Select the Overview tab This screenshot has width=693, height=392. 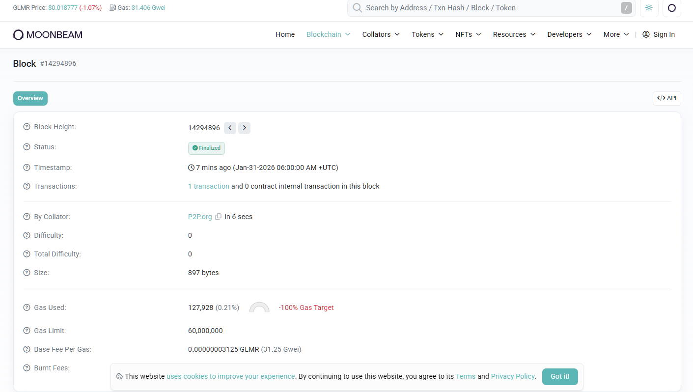(x=30, y=98)
